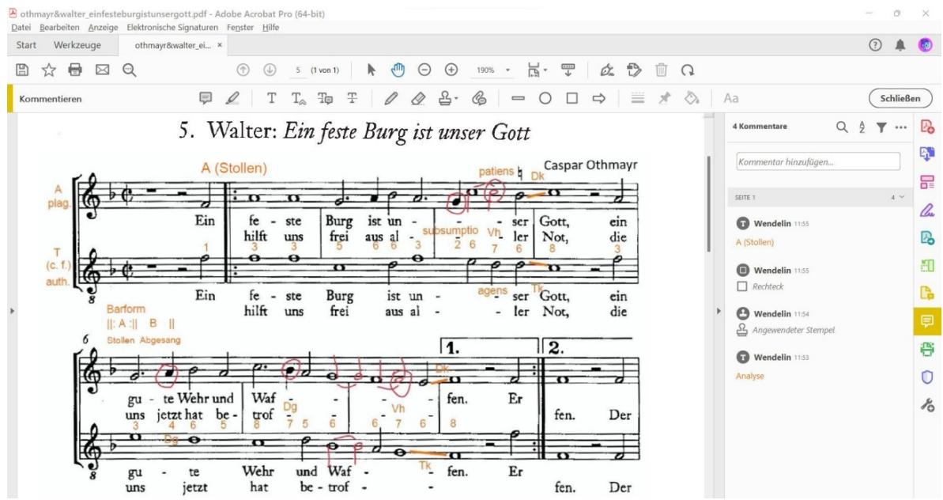Draw an ellipse shape
Viewport: 943px width, 500px height.
point(545,98)
